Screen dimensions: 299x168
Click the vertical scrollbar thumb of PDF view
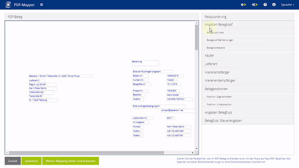pos(196,37)
